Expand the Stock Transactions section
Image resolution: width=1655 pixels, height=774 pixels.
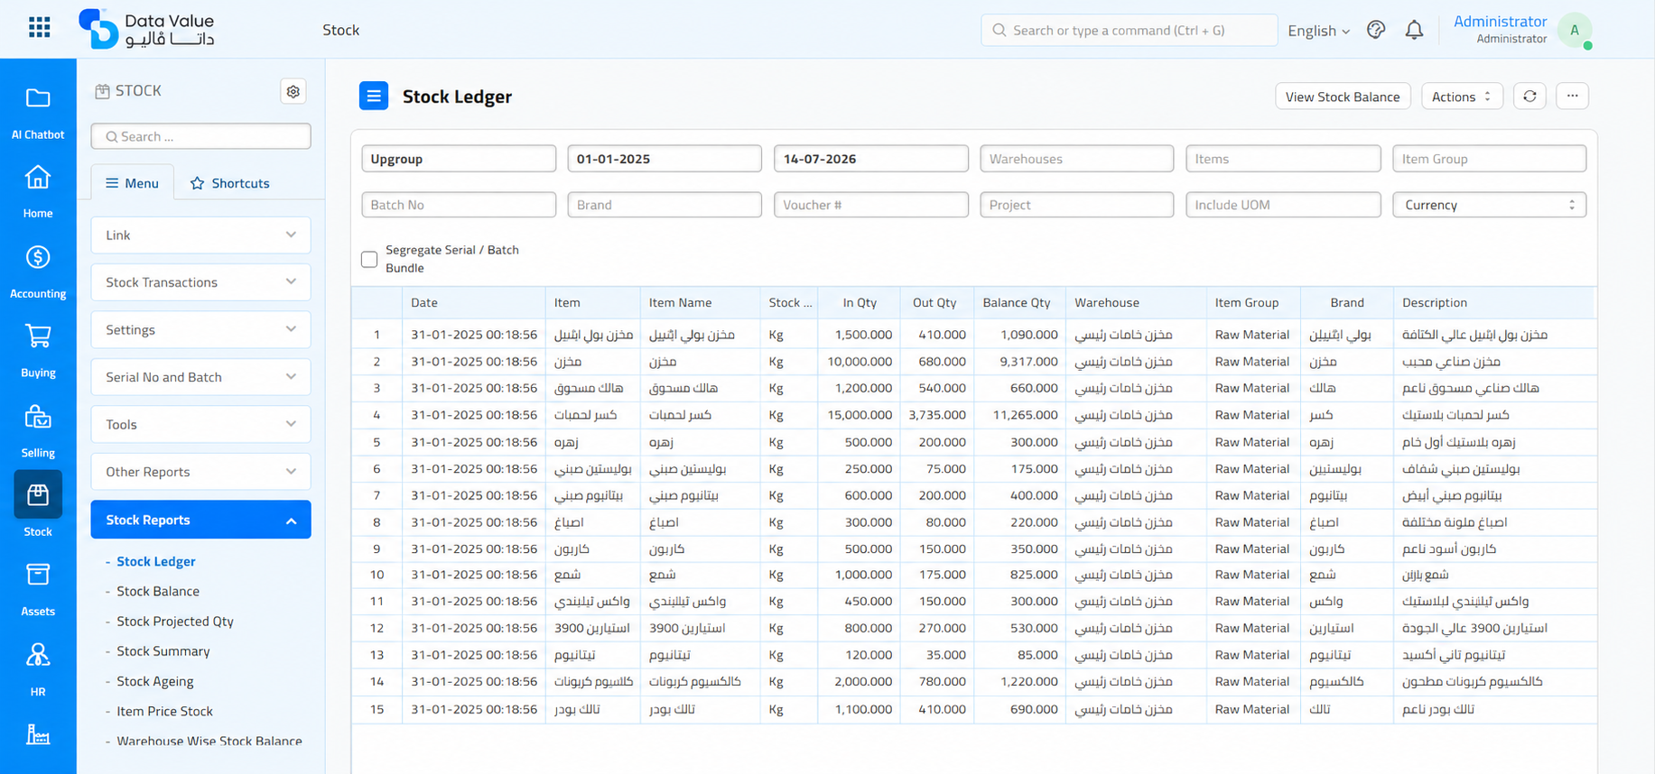point(200,282)
